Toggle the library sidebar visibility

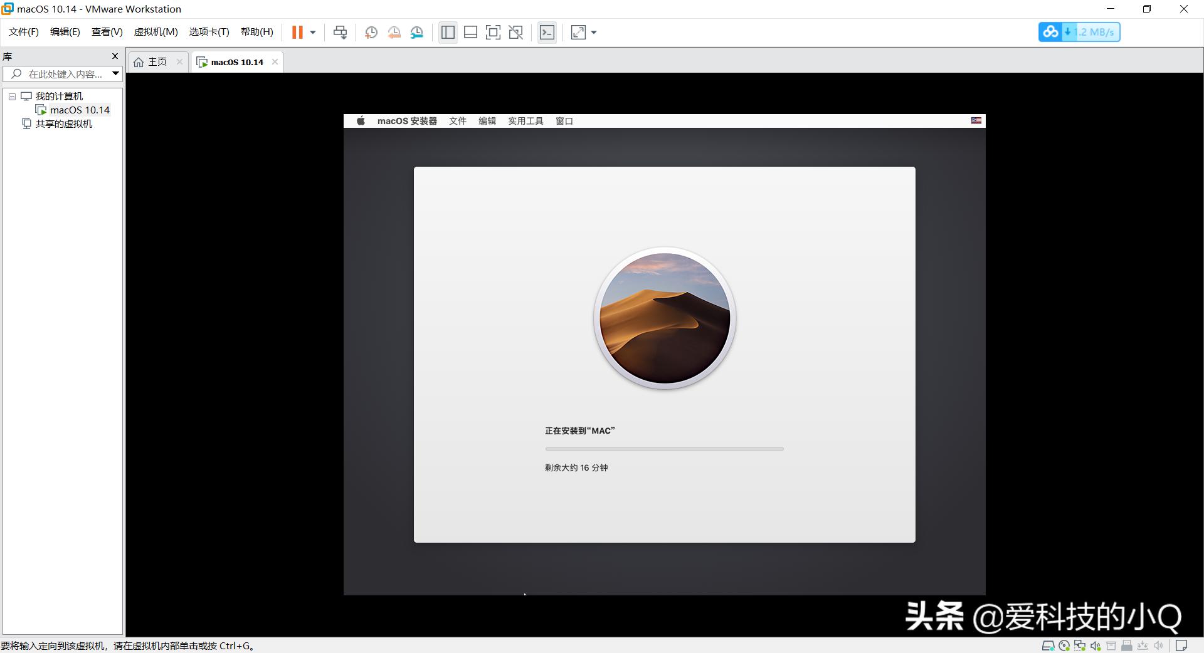pyautogui.click(x=448, y=32)
